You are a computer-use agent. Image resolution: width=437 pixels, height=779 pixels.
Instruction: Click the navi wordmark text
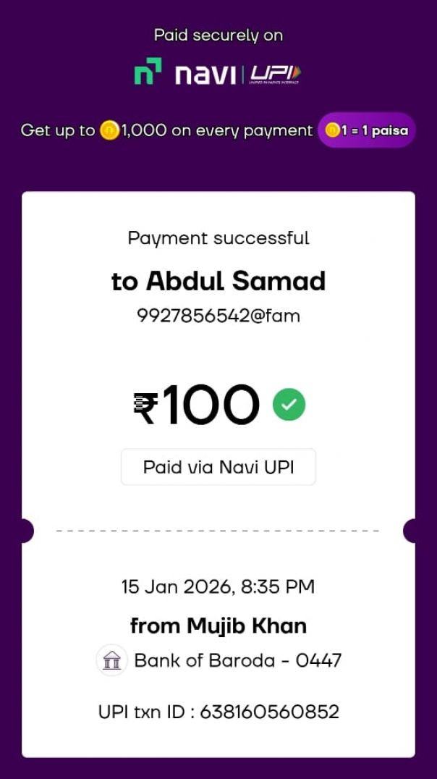(205, 73)
